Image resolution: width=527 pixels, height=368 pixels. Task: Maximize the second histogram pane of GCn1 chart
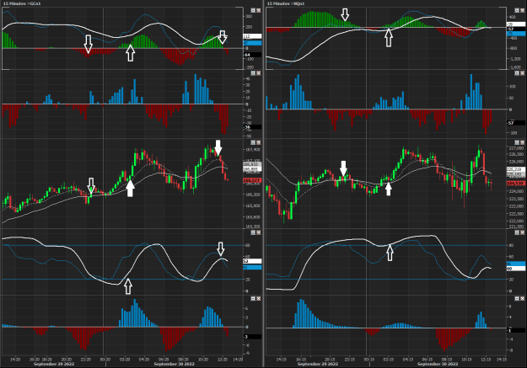pyautogui.click(x=254, y=73)
